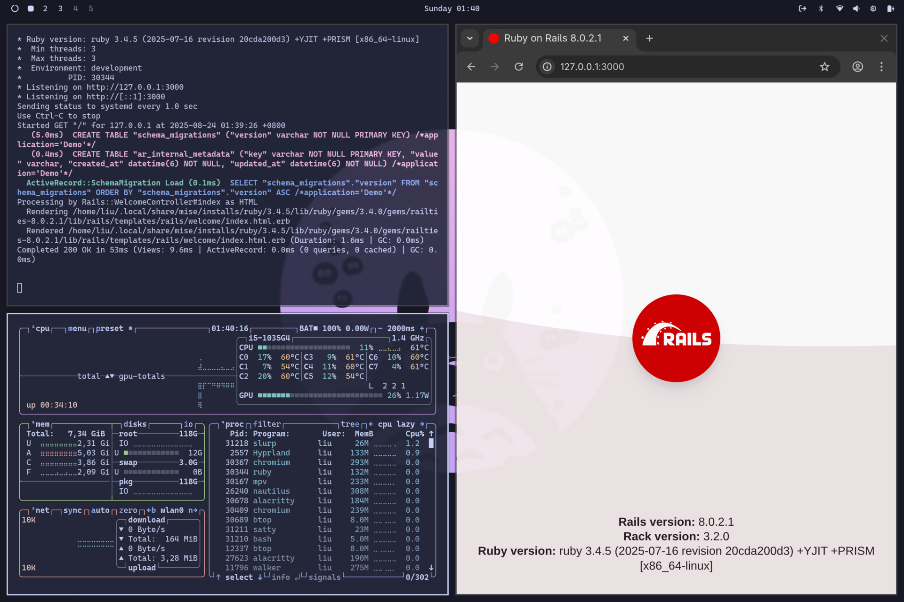Image resolution: width=904 pixels, height=602 pixels.
Task: Click the logout icon in the system tray
Action: tap(802, 8)
